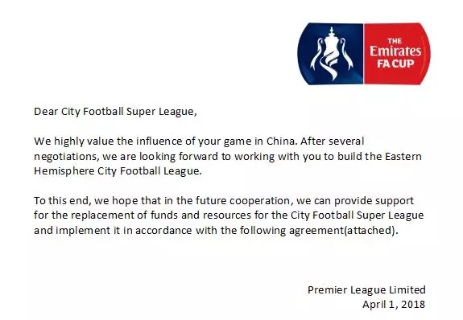Click the word China in the first paragraph

pyautogui.click(x=282, y=141)
